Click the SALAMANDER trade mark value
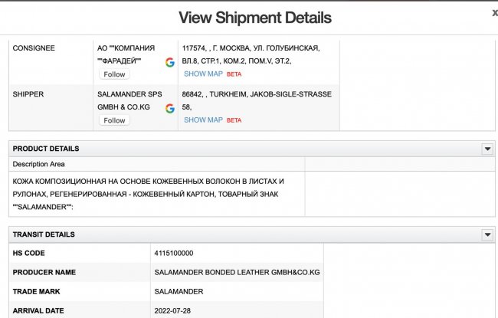Image resolution: width=498 pixels, height=318 pixels. coord(179,291)
